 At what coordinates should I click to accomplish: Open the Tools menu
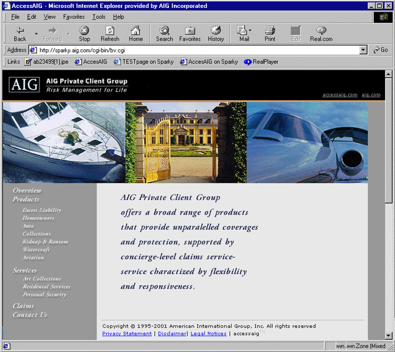[98, 17]
